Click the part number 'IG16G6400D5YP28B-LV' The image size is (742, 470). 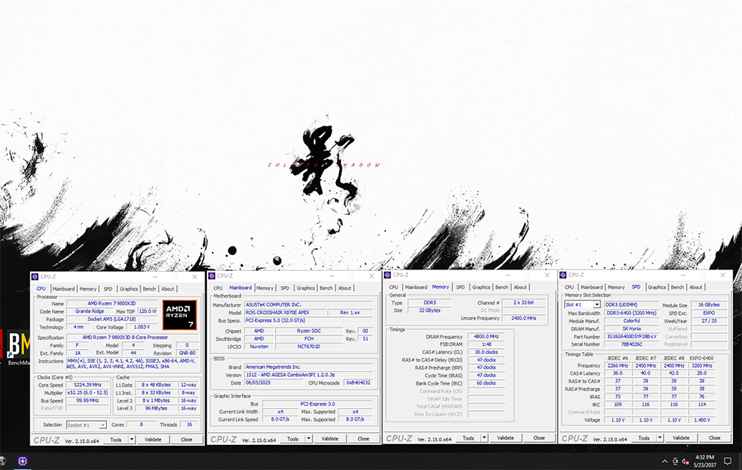[x=631, y=337]
